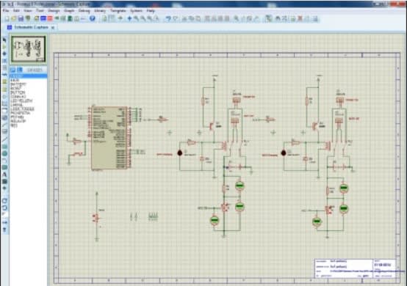Open the Edit menu

click(16, 10)
